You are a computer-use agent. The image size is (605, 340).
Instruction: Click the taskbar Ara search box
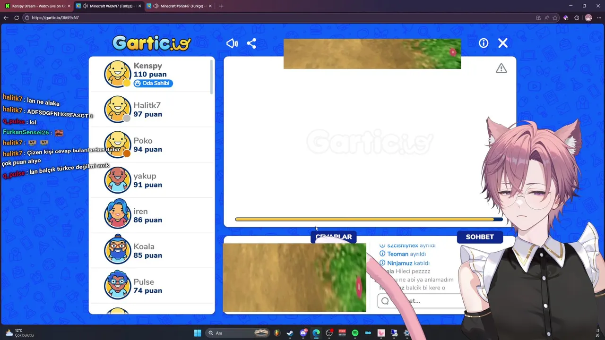pos(239,333)
